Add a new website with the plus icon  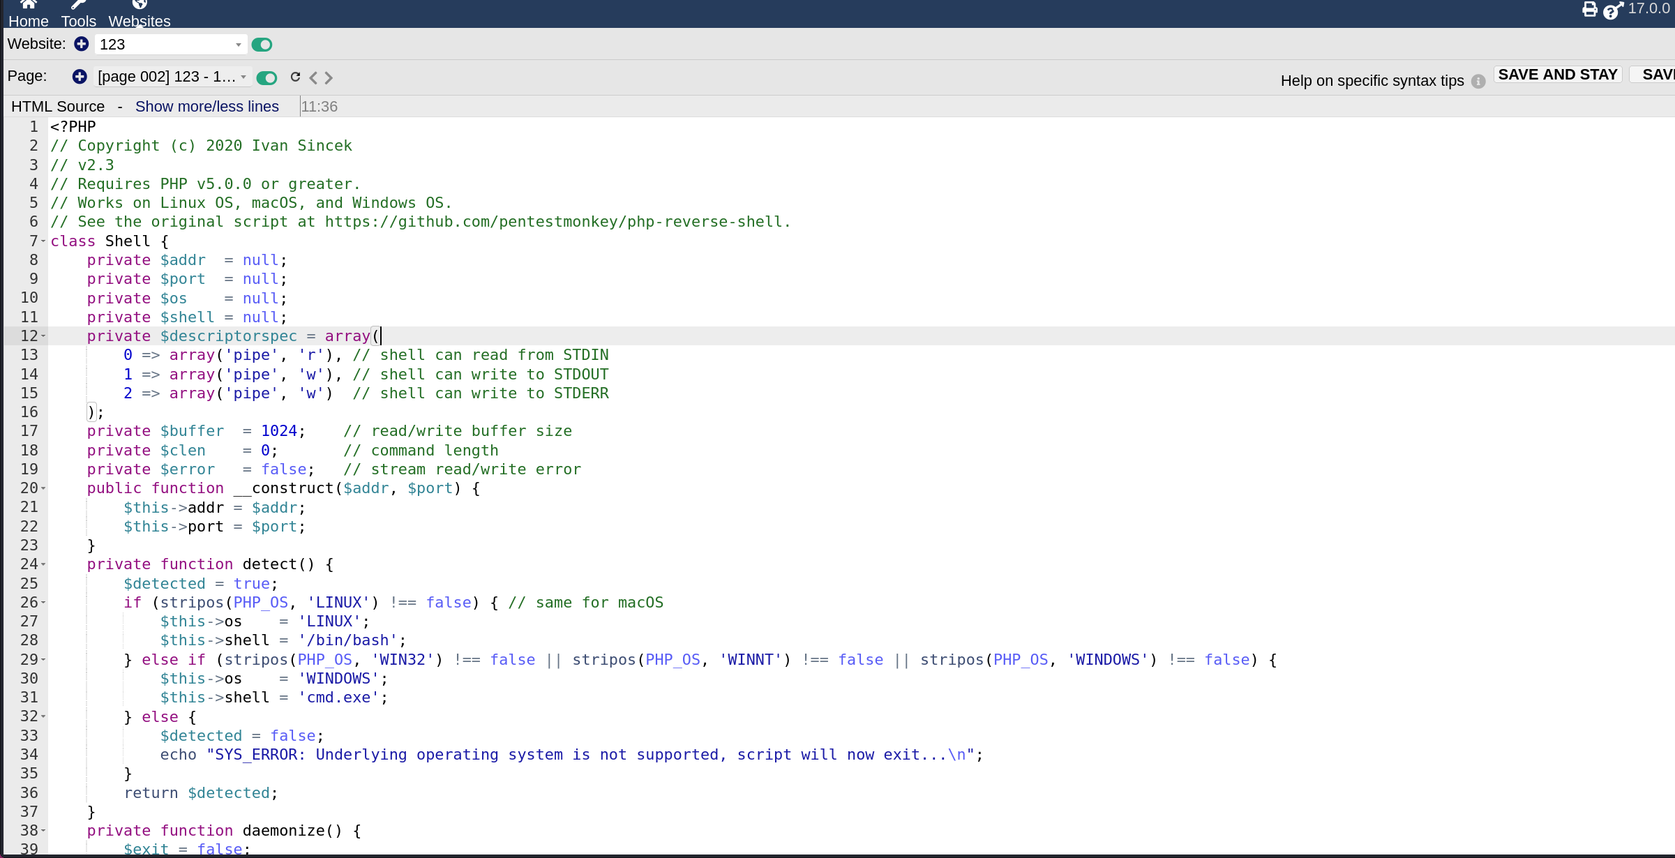tap(82, 44)
